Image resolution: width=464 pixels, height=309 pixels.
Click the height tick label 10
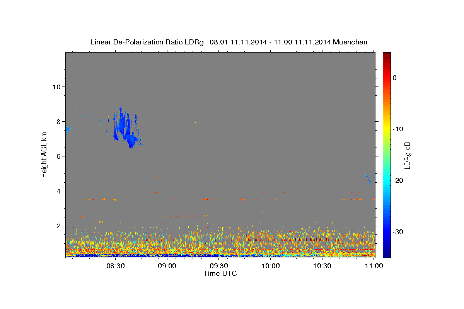[57, 87]
